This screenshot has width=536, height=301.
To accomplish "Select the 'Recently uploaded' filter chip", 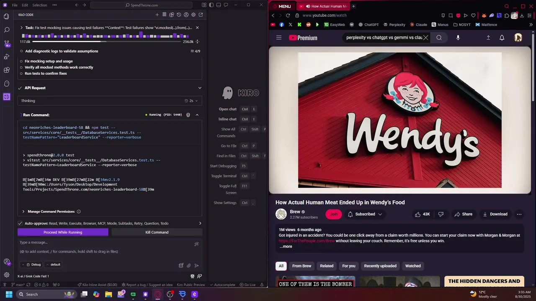I will click(380, 266).
